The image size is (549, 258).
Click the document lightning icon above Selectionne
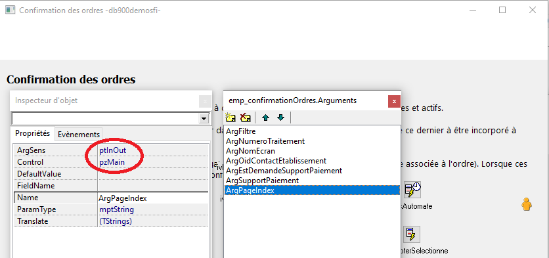pos(411,234)
